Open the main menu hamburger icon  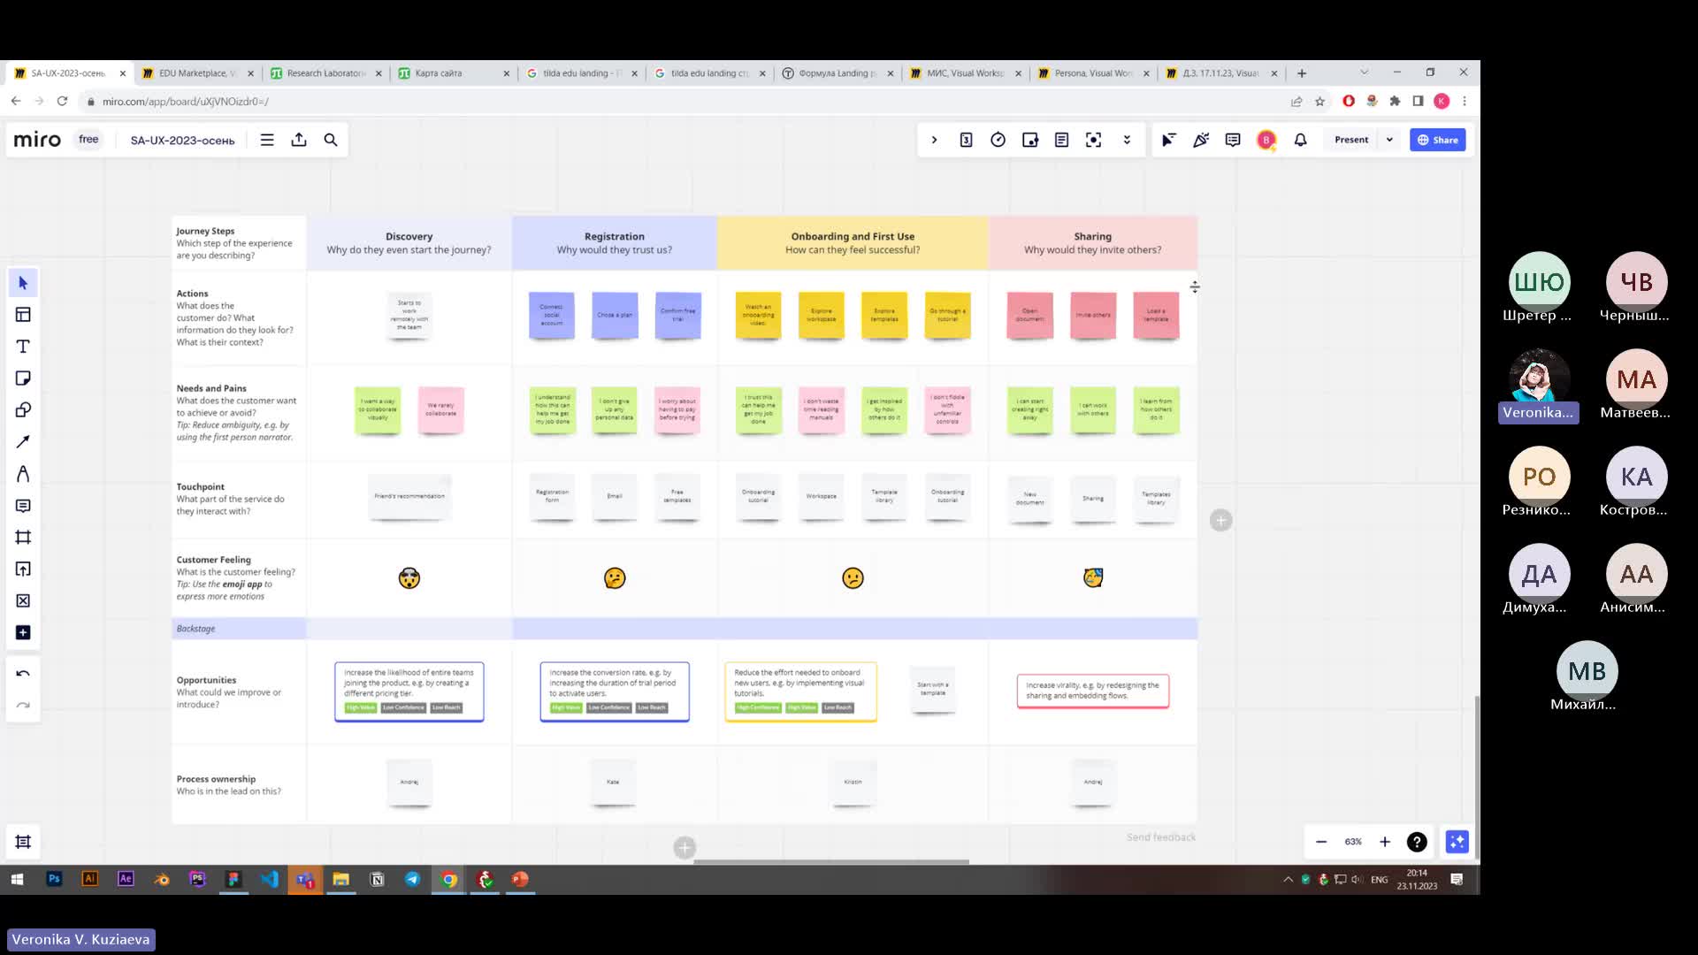tap(267, 140)
